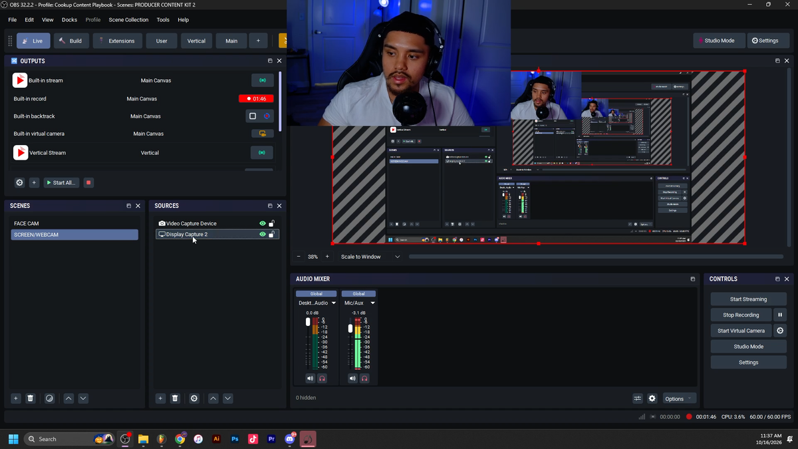798x449 pixels.
Task: Open audio mixer Options dropdown
Action: tap(679, 398)
